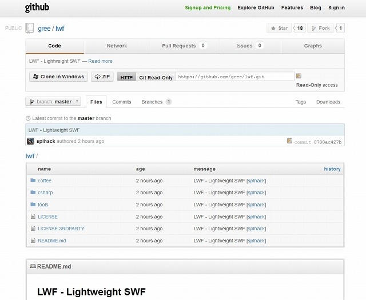This screenshot has width=366, height=300.
Task: Open the Features page
Action: pos(292,7)
